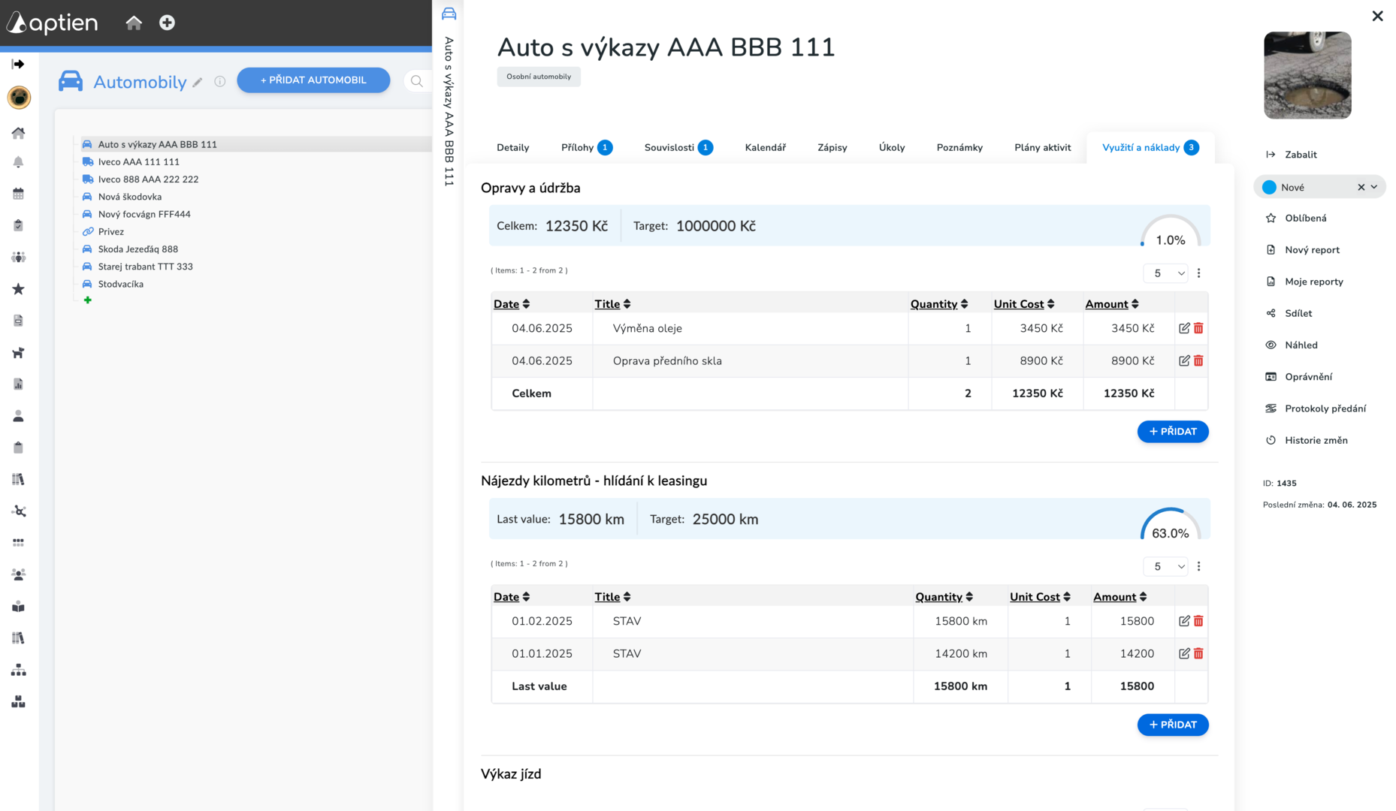Click the search magnifier icon
Viewport: 1396px width, 811px height.
click(416, 81)
